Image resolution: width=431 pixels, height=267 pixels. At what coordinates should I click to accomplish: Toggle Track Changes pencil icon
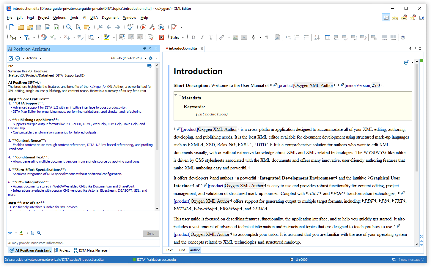click(x=44, y=37)
